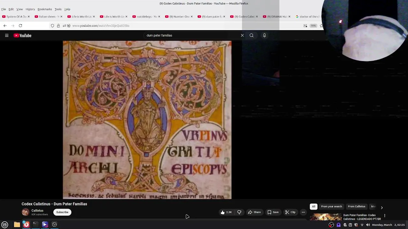Image resolution: width=408 pixels, height=229 pixels.
Task: Open the file manager folder in taskbar
Action: [17, 225]
